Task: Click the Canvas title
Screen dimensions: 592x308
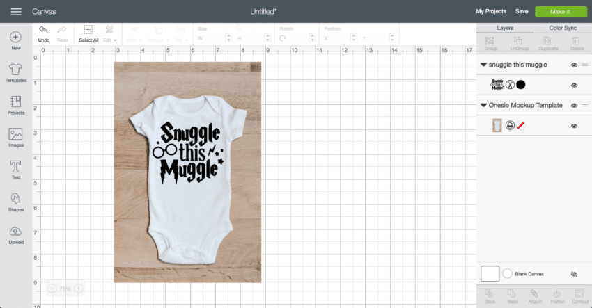Action: [44, 12]
